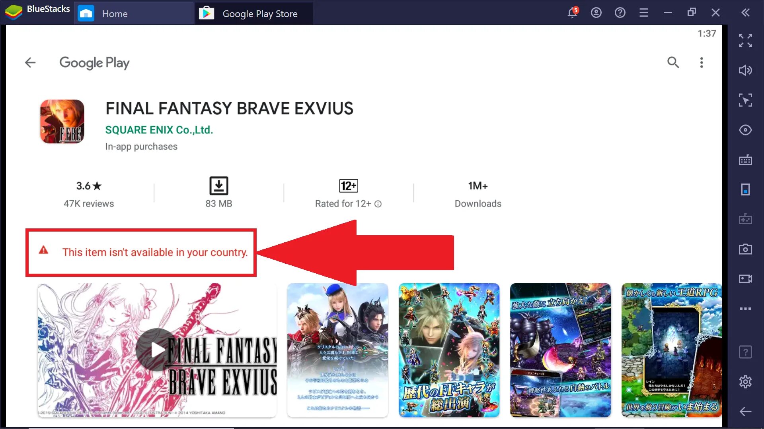This screenshot has width=764, height=429.
Task: Click the SQUARE ENIX developer link
Action: (158, 129)
